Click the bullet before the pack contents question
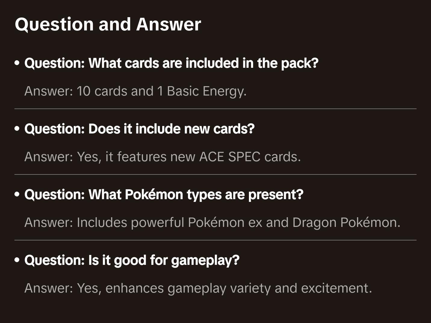The image size is (431, 323). click(x=17, y=63)
